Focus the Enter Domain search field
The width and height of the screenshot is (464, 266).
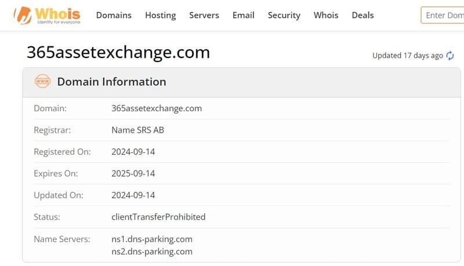coord(443,15)
